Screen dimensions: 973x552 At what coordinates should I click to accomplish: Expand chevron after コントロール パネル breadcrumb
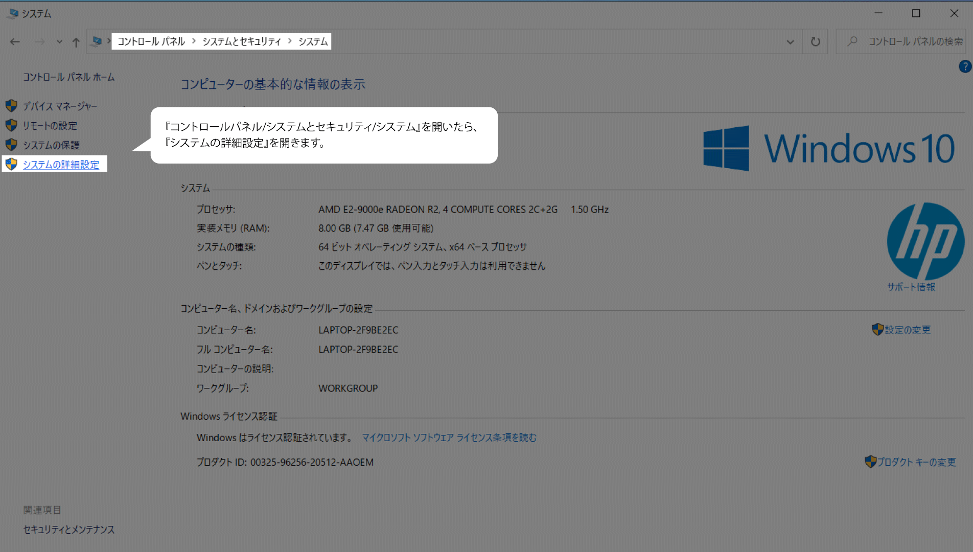point(194,41)
